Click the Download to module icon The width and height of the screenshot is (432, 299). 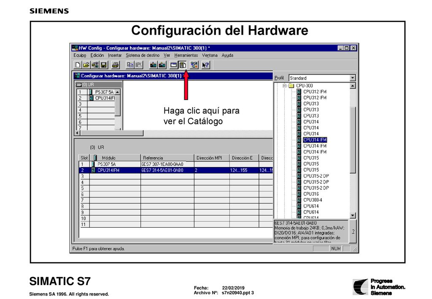pyautogui.click(x=153, y=65)
